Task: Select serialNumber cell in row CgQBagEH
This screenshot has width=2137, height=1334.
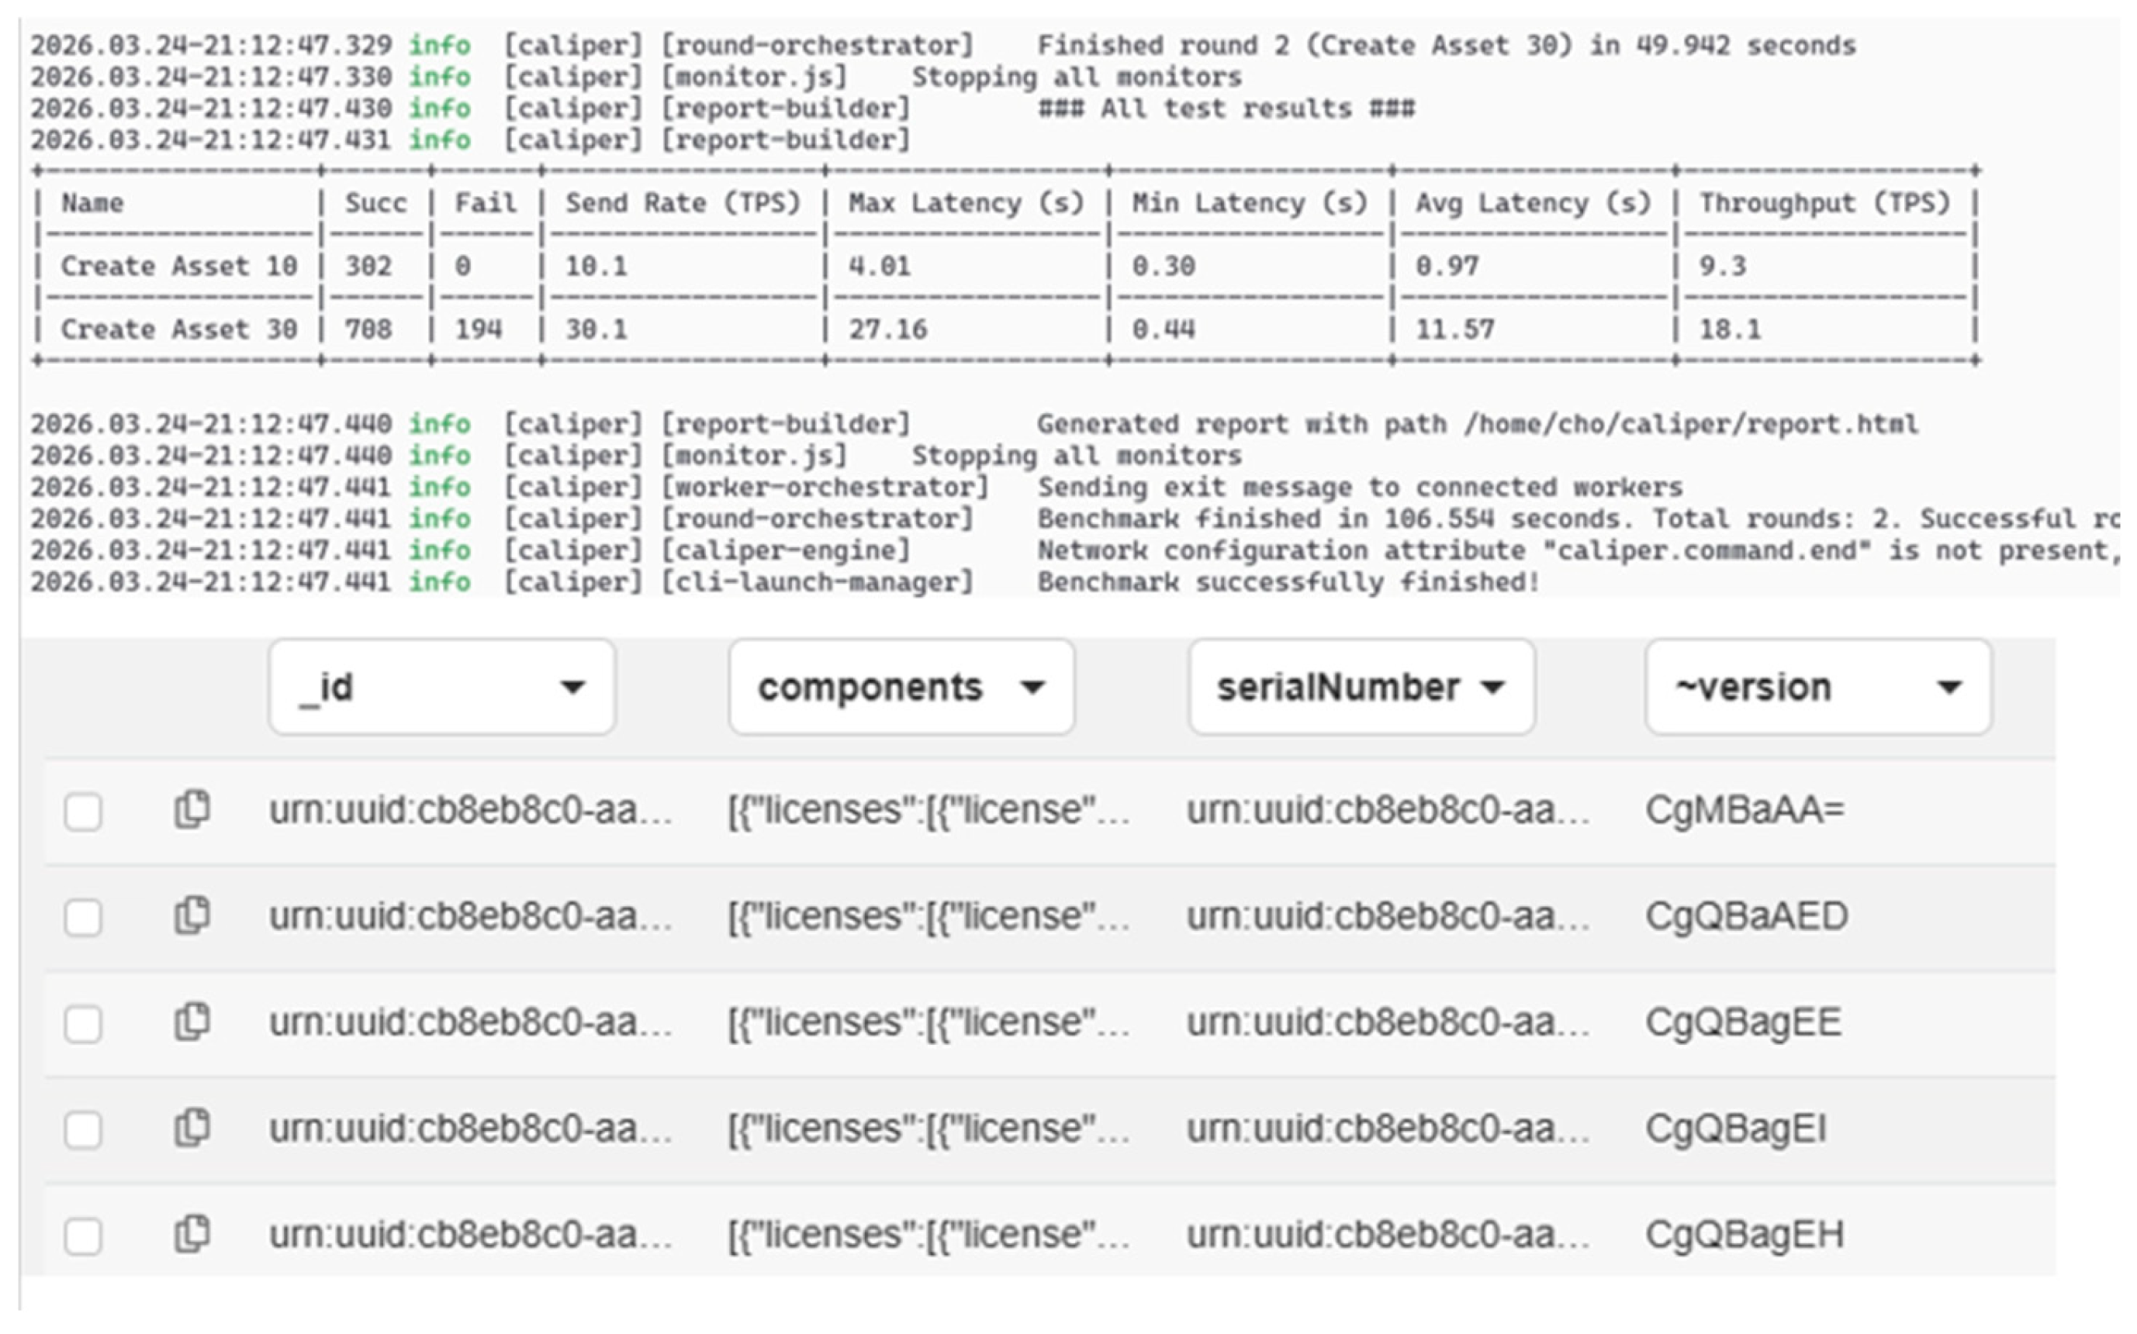Action: 1388,1234
